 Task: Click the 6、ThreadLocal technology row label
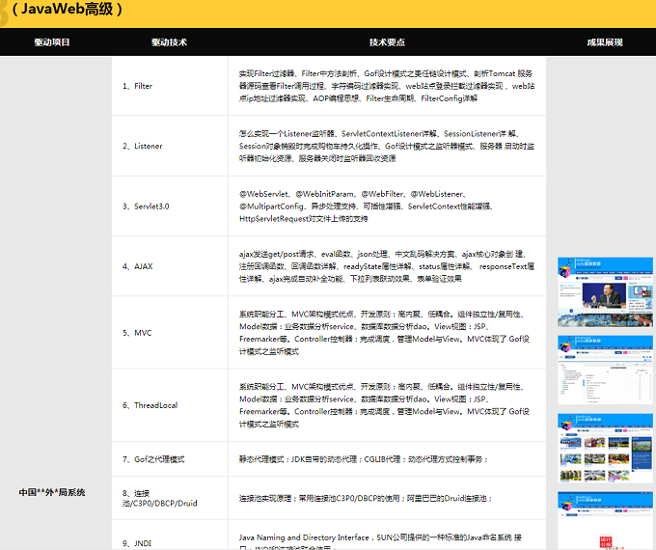click(x=150, y=405)
